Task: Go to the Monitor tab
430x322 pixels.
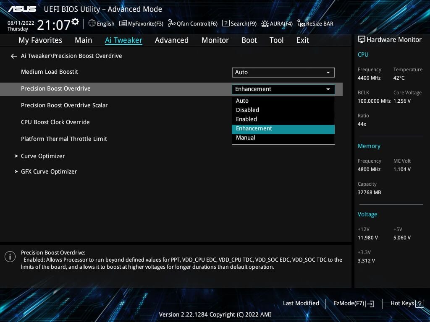Action: coord(215,40)
